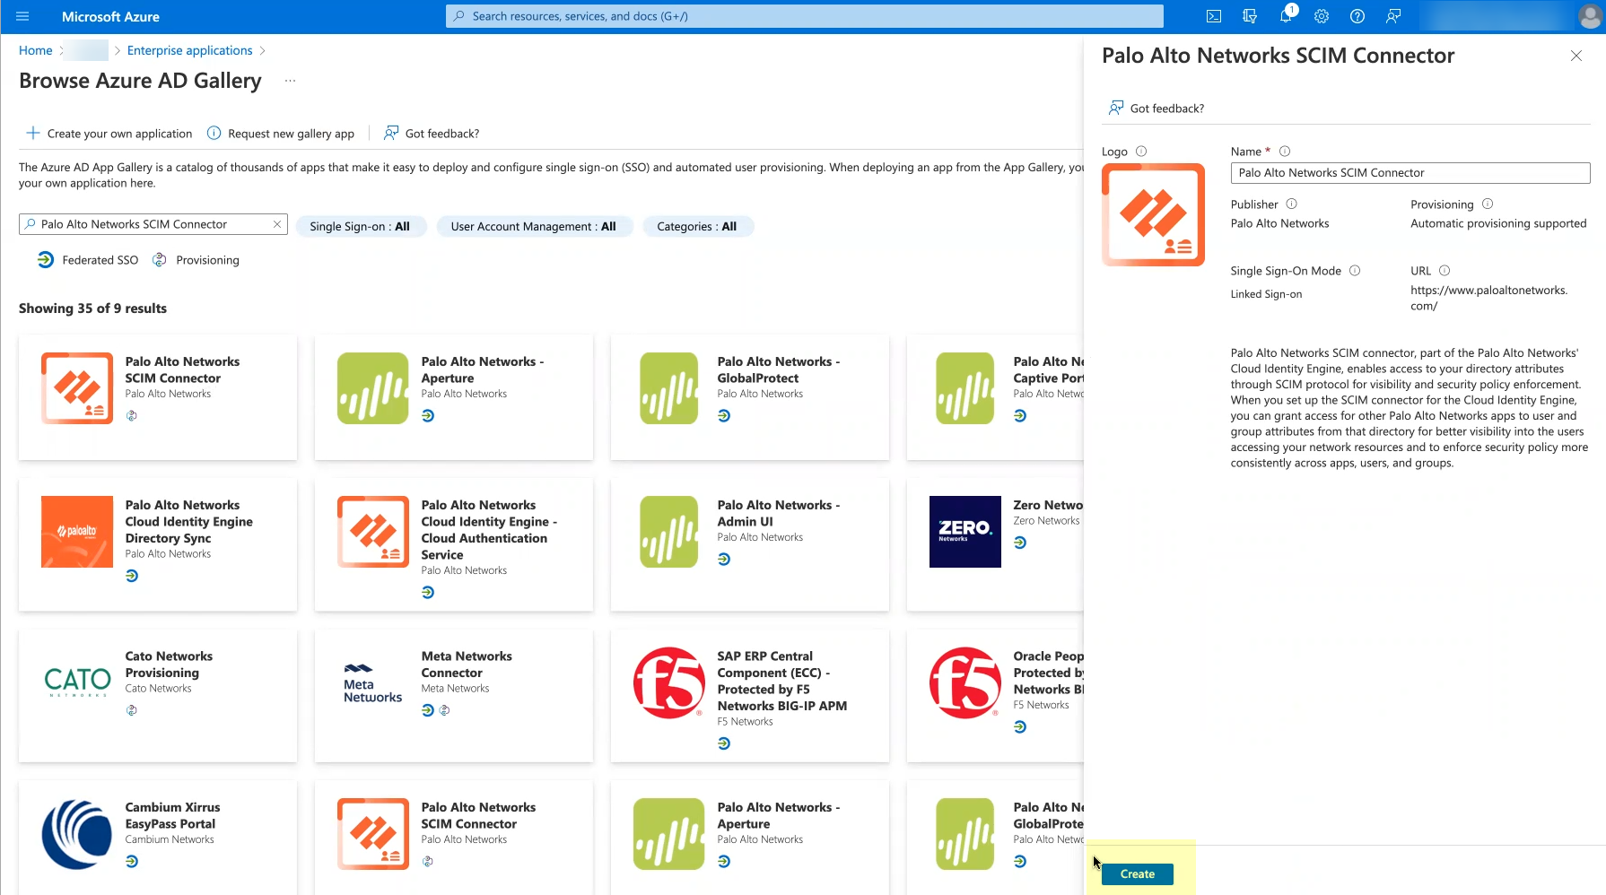Open Palo Alto Networks Cloud Identity Engine Directory Sync
This screenshot has width=1606, height=895.
point(158,544)
